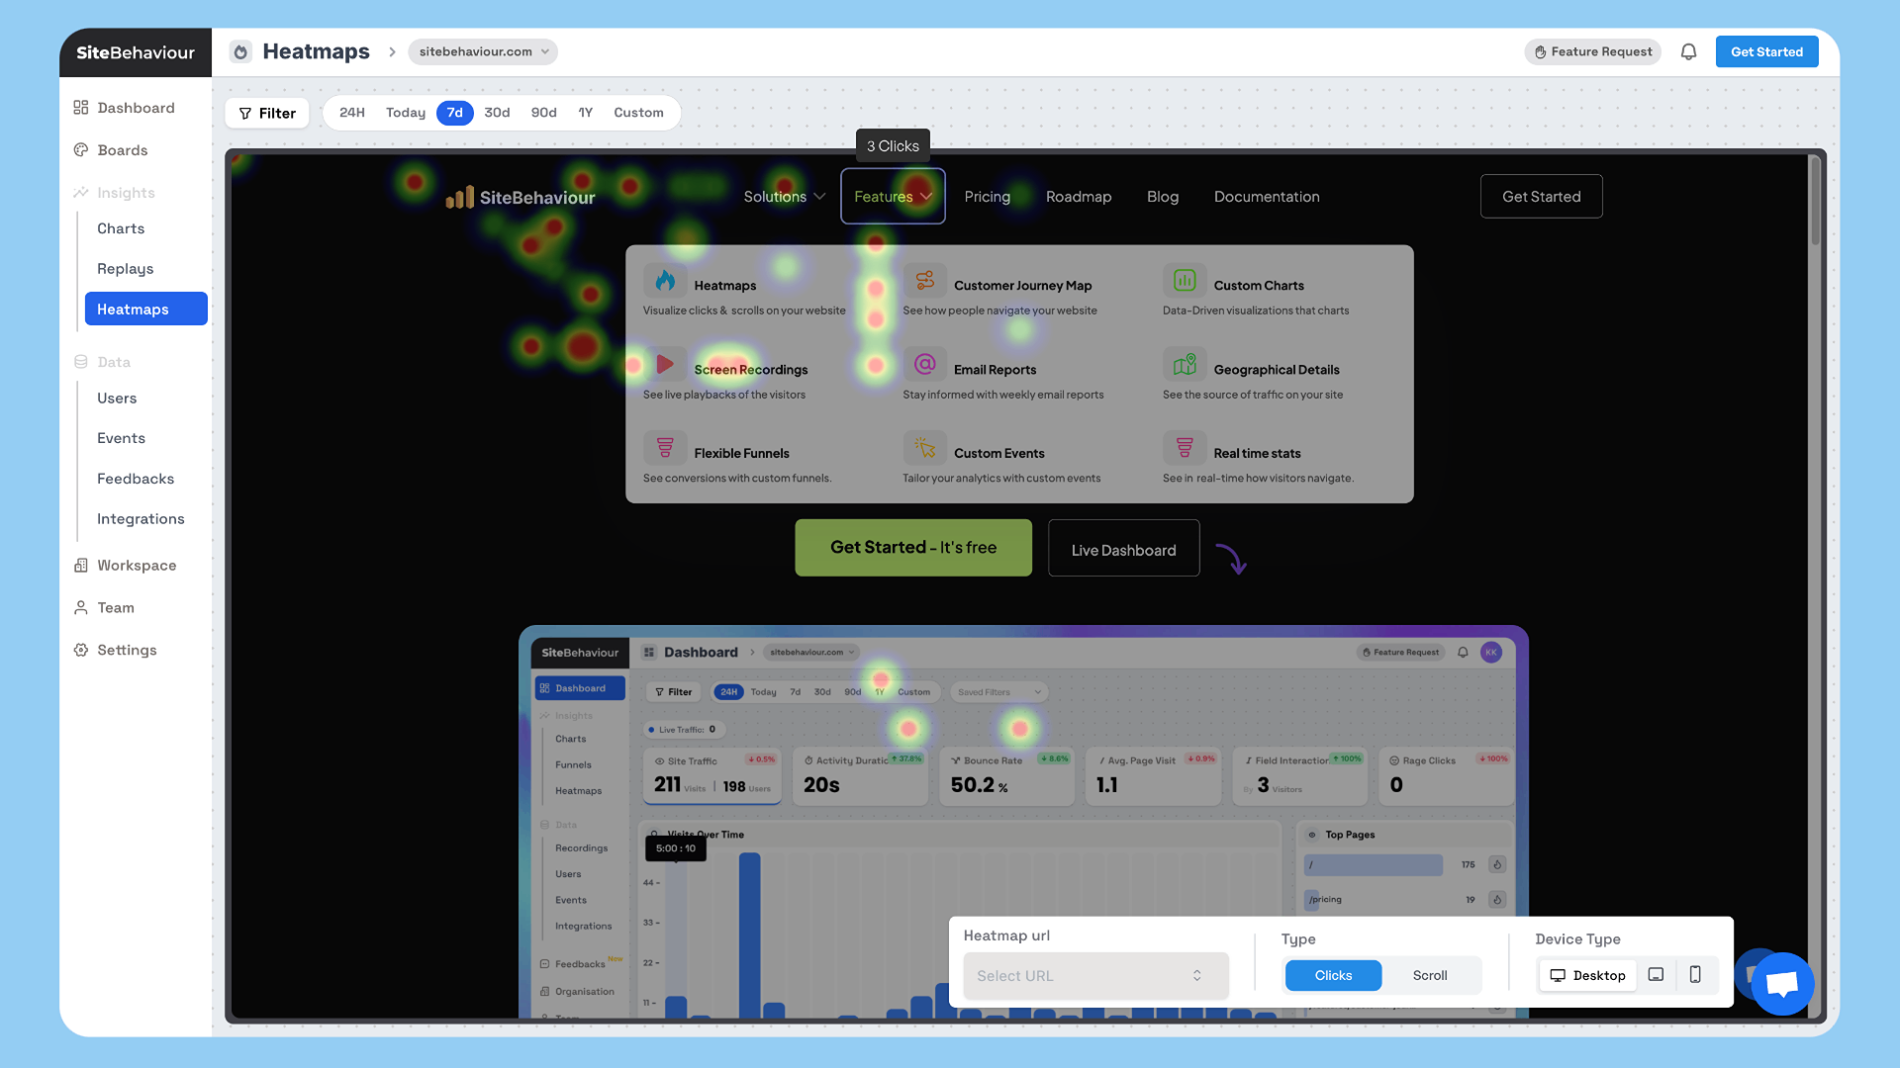Click the Get Started - It's free button
1900x1068 pixels.
912,547
